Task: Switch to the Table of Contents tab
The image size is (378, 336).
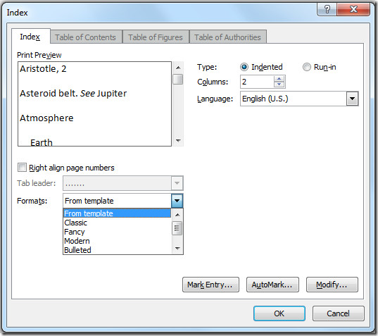Action: tap(86, 37)
